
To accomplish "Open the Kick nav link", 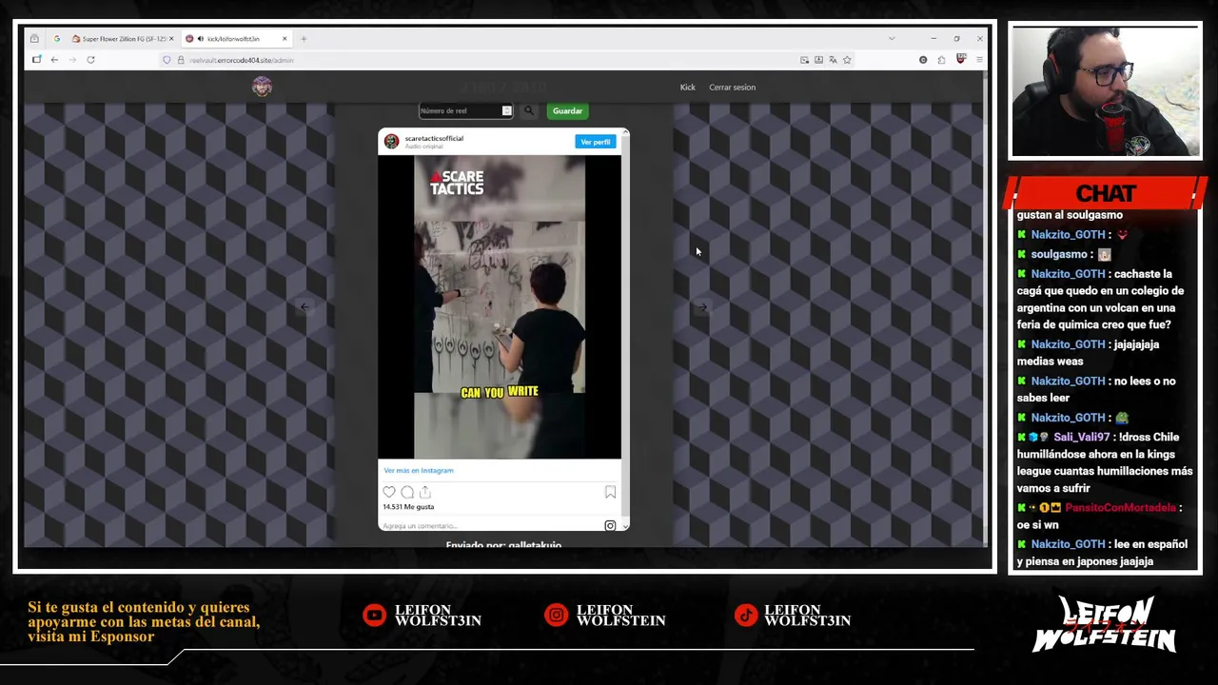I will click(x=687, y=88).
